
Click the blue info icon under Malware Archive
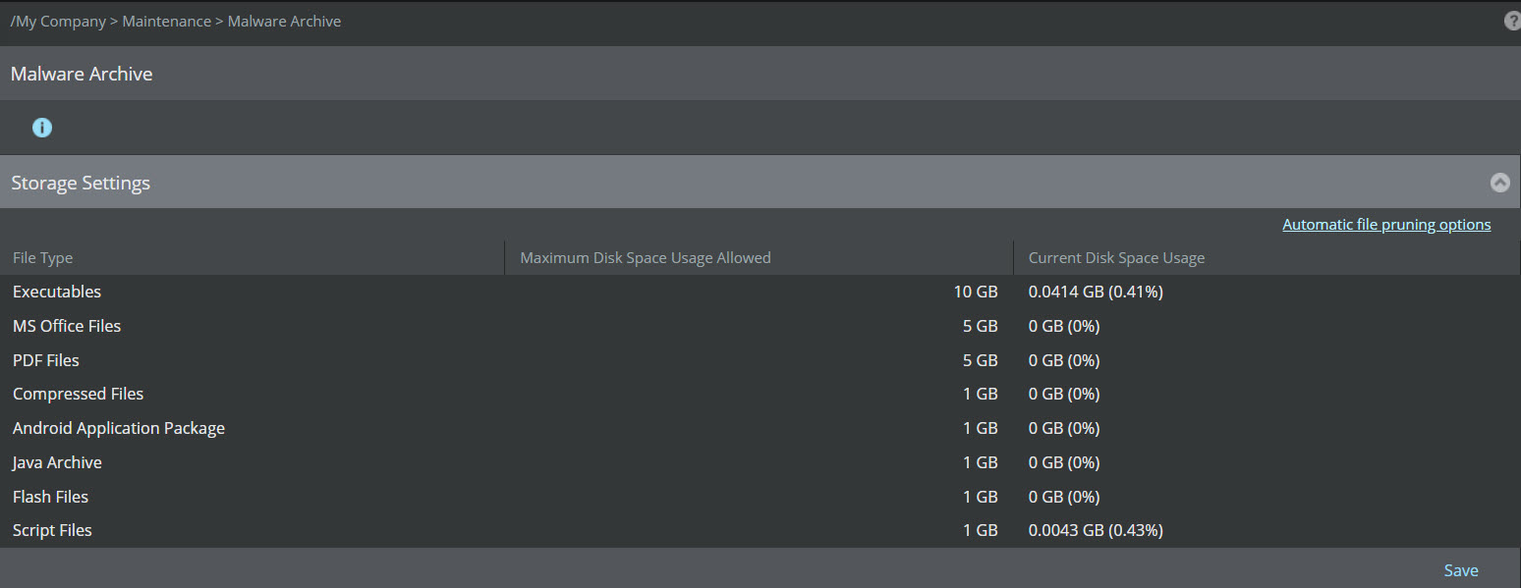(x=42, y=128)
